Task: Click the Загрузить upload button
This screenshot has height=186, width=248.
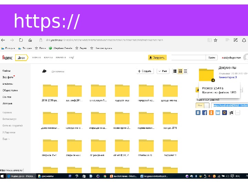Action: [x=157, y=58]
